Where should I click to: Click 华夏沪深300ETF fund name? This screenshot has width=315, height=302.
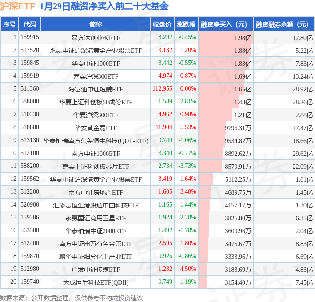pos(96,115)
